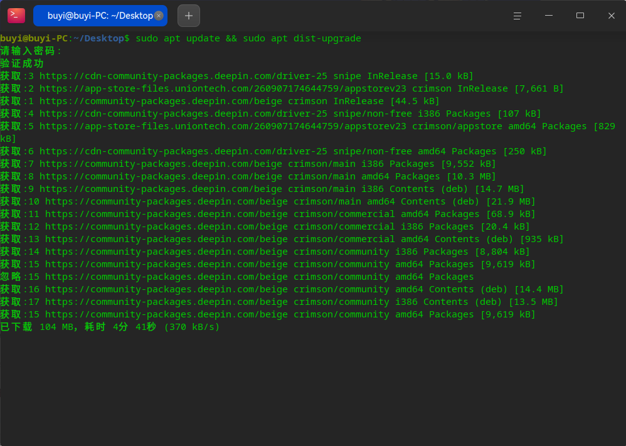Click the '获取:6' snipe/non-free amd64 Packages line
Image resolution: width=626 pixels, height=446 pixels.
tap(273, 151)
